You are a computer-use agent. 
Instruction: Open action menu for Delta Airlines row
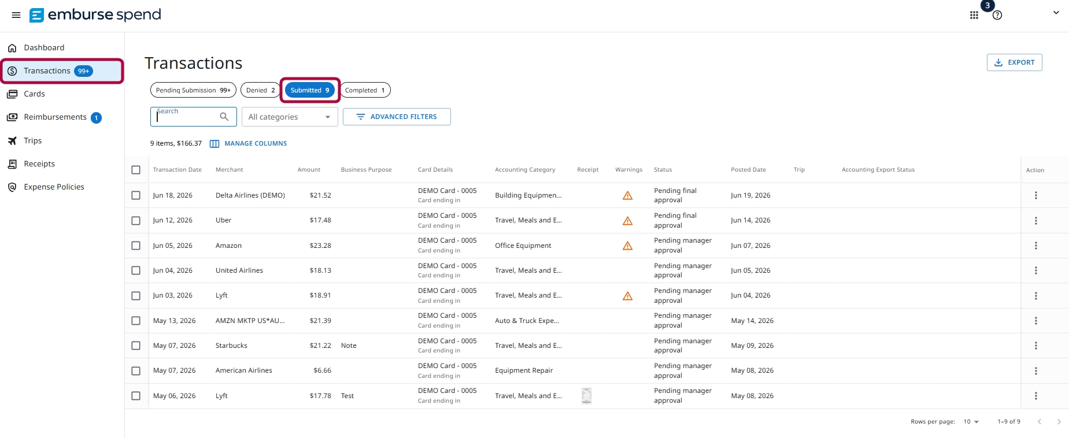(x=1035, y=195)
